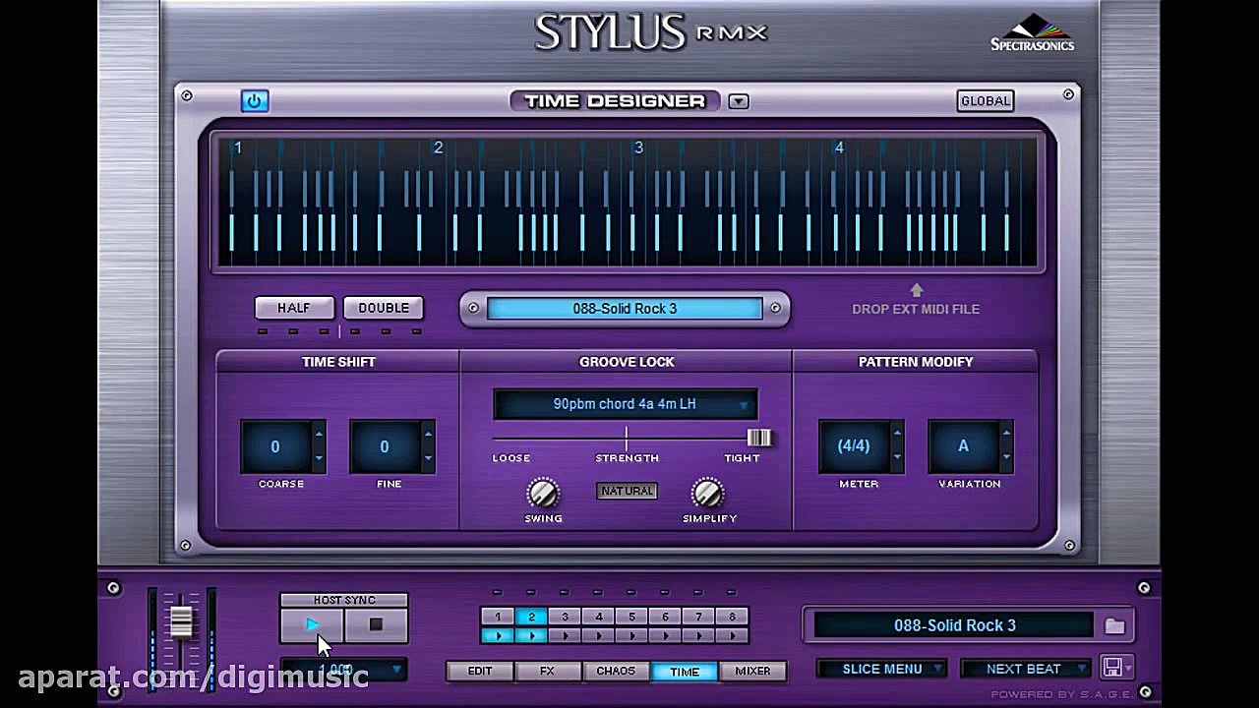
Task: Click the play arrow under part 3
Action: (x=565, y=635)
